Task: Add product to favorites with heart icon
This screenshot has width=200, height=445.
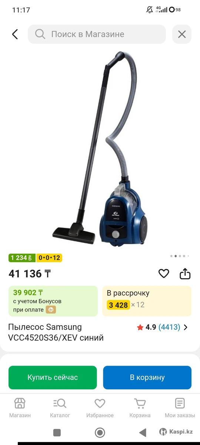Action: click(x=164, y=274)
